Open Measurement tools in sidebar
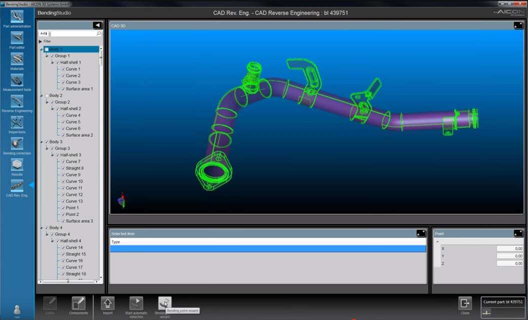The image size is (528, 320). (17, 81)
